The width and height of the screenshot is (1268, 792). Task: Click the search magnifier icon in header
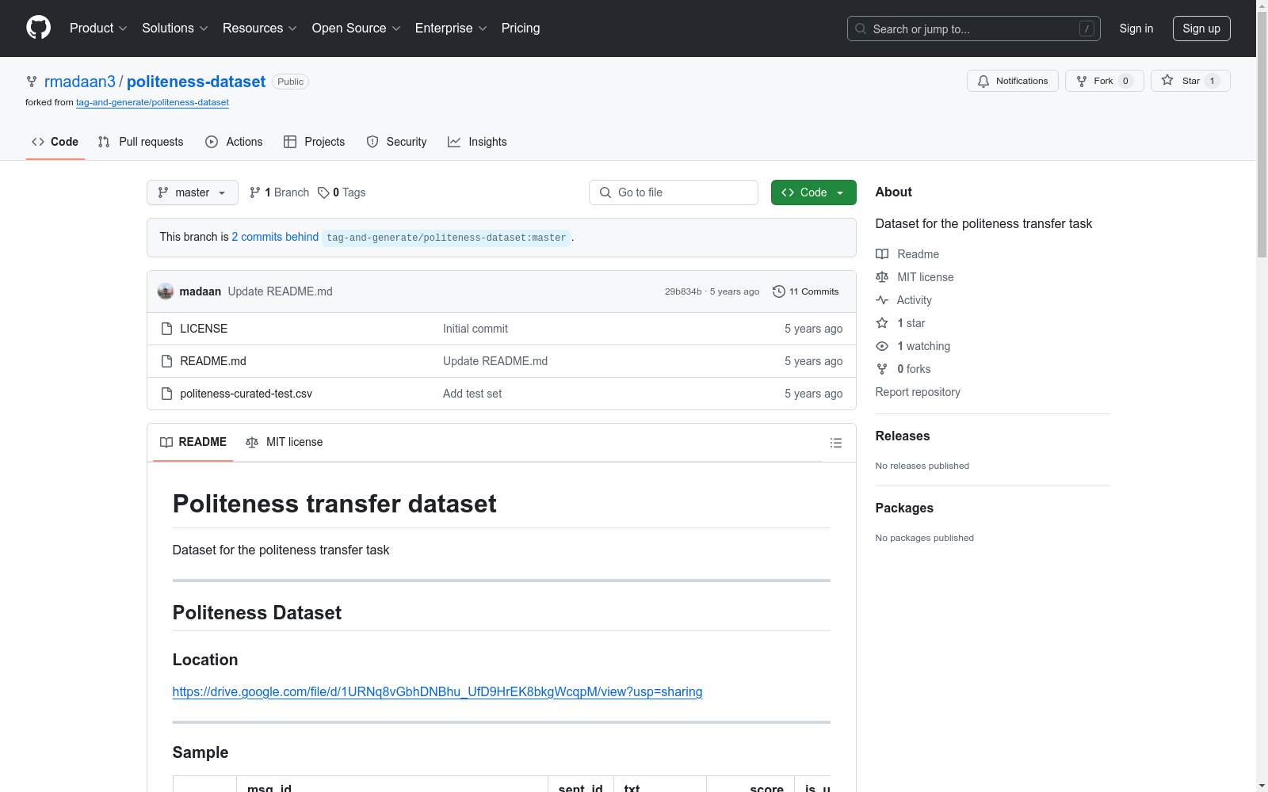[861, 29]
